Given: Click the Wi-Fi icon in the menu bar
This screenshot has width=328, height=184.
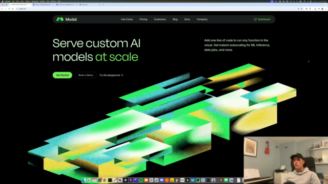Looking at the screenshot, I should coord(304,1).
